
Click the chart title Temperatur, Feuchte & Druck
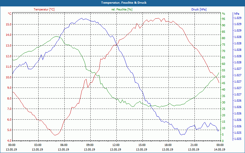pos(124,3)
